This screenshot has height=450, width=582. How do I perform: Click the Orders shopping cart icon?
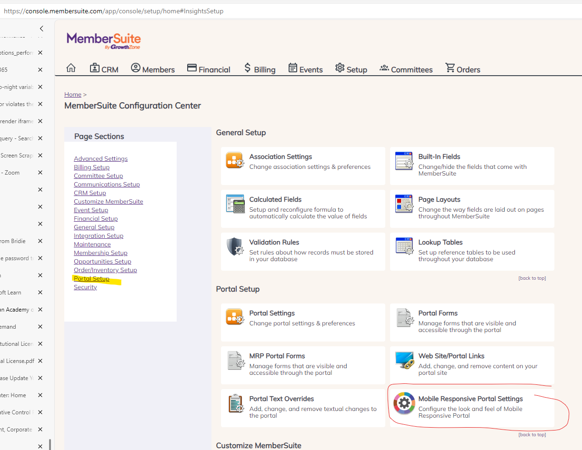(450, 68)
